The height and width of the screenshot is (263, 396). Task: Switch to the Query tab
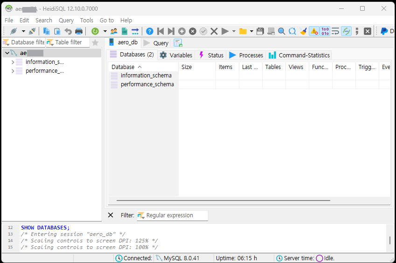coord(156,43)
